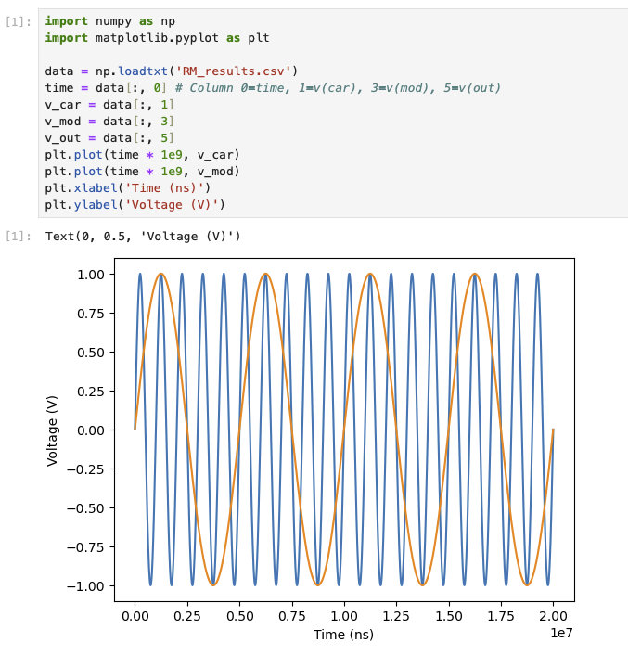This screenshot has height=655, width=628.
Task: Click the plt.plot line for v_car
Action: 142,155
